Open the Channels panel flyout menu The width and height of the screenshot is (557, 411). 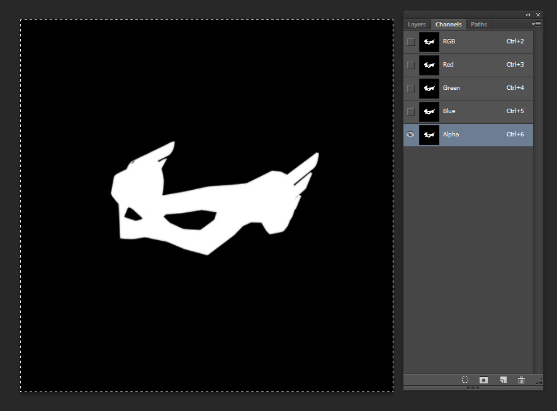536,24
